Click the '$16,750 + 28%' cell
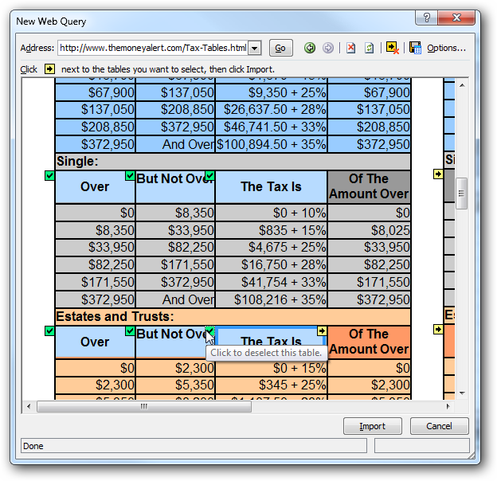 pyautogui.click(x=271, y=264)
